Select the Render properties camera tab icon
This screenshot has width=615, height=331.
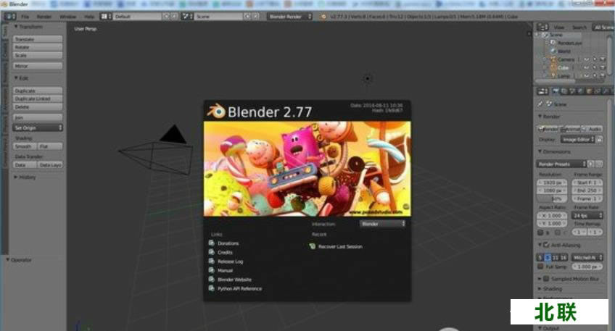click(556, 91)
